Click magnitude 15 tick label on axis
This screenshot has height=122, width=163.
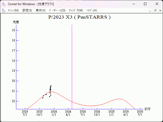(13, 30)
